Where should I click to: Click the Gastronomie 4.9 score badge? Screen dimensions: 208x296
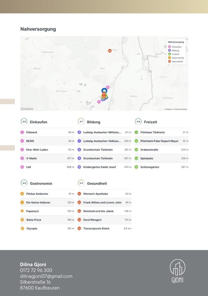(x=24, y=183)
